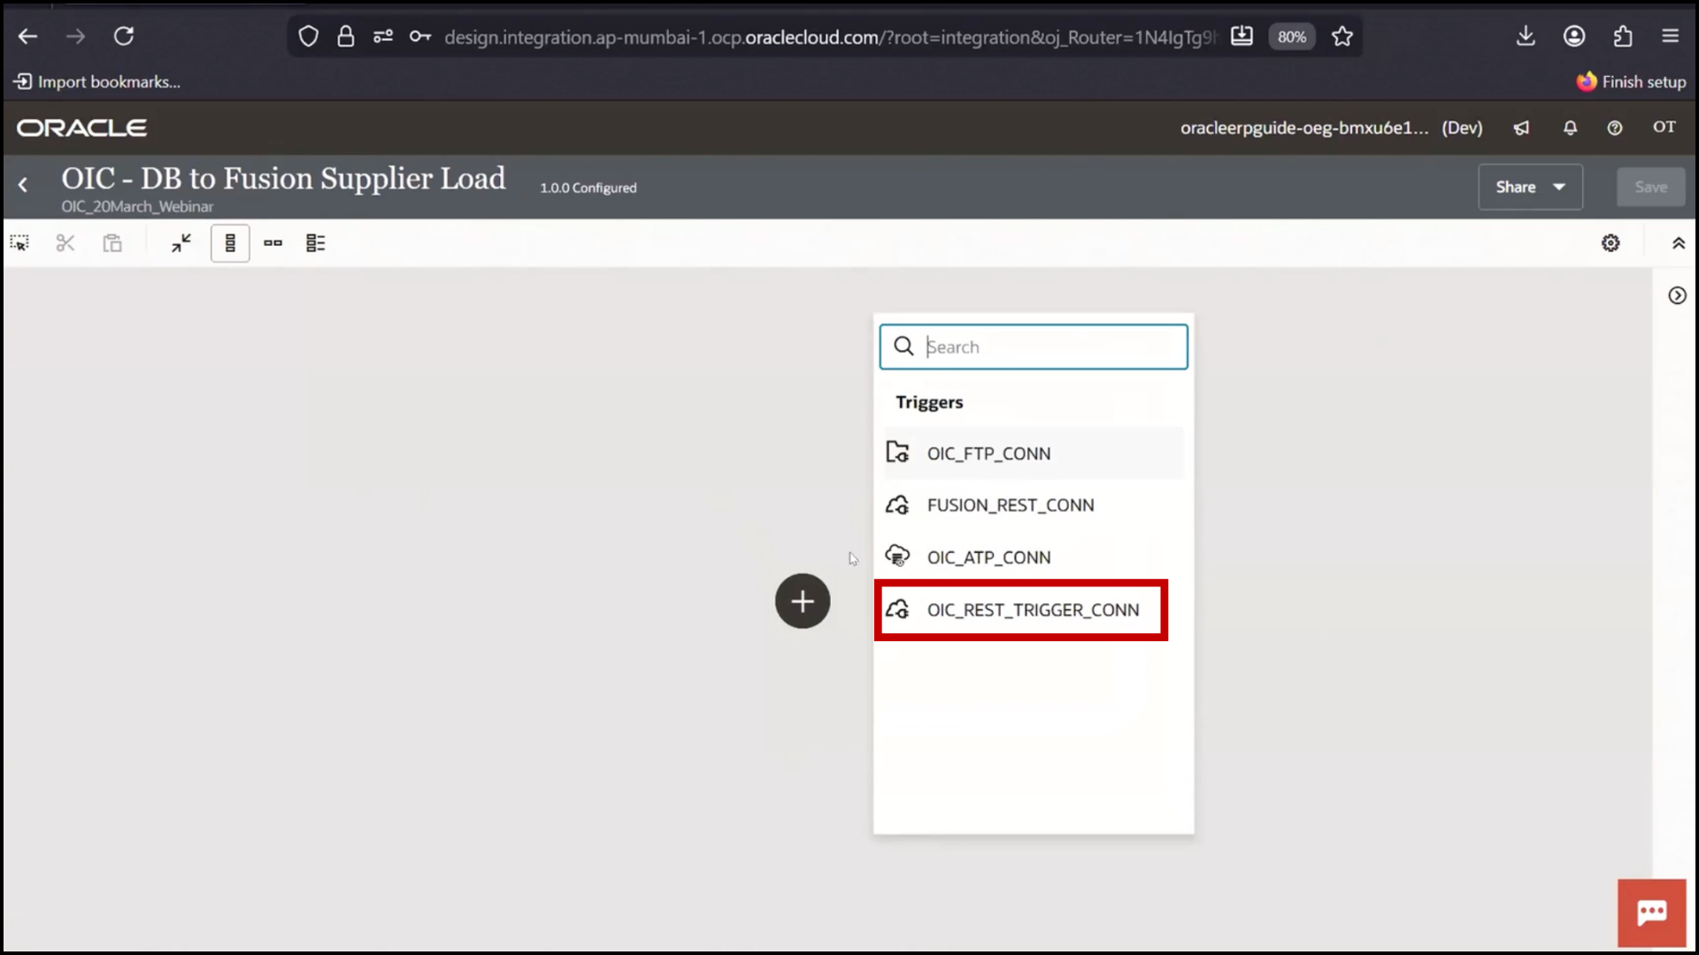Click Import bookmarks link
Viewport: 1699px width, 955px height.
click(x=97, y=82)
